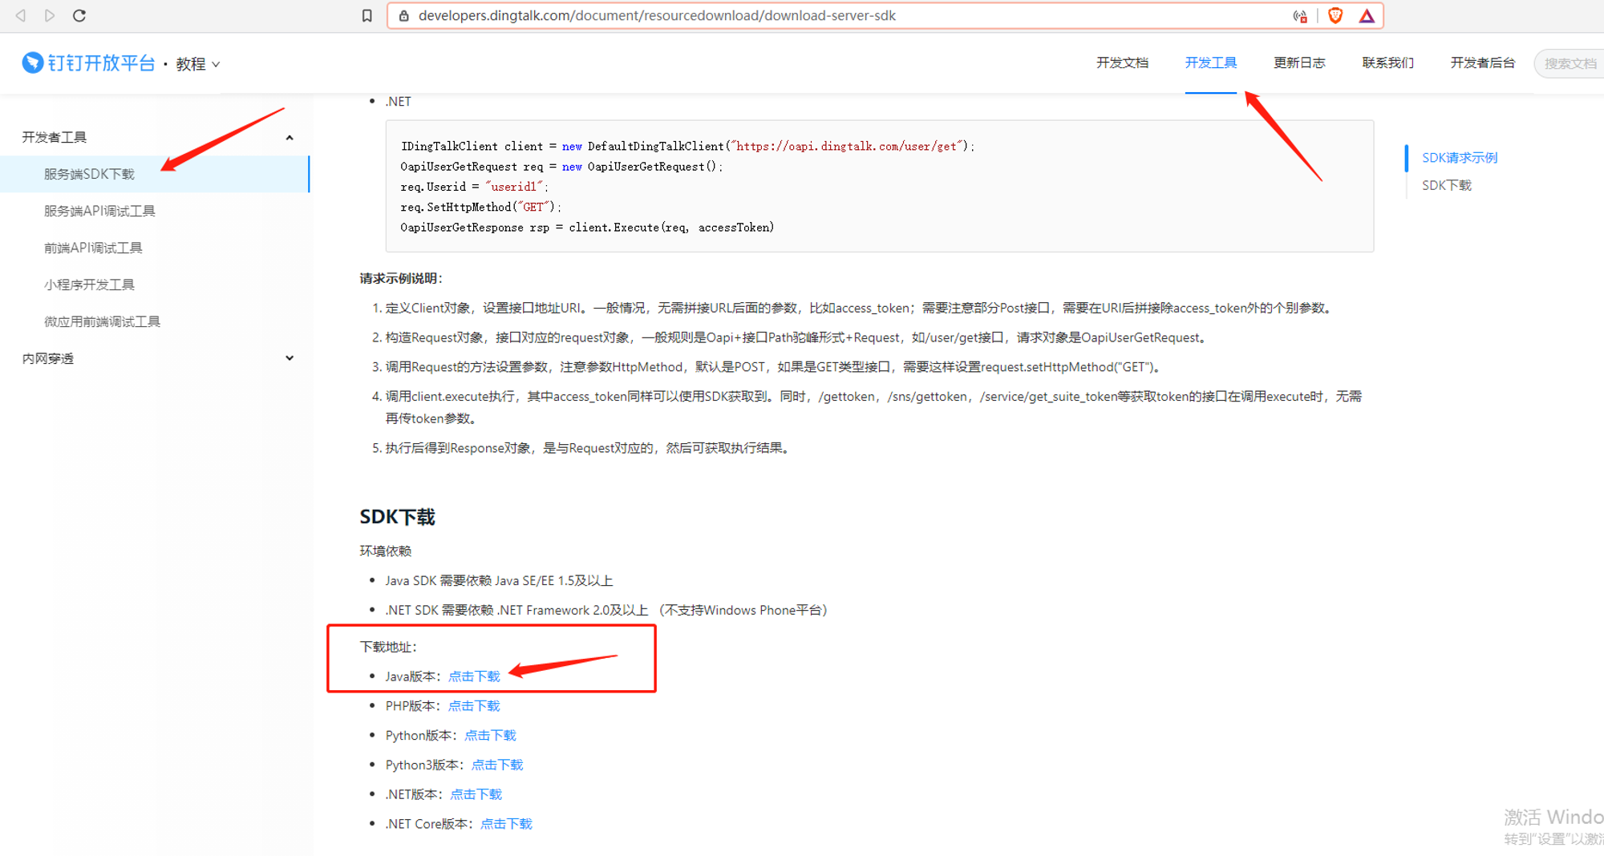The image size is (1604, 856).
Task: Go forward using the browser forward arrow
Action: [50, 15]
